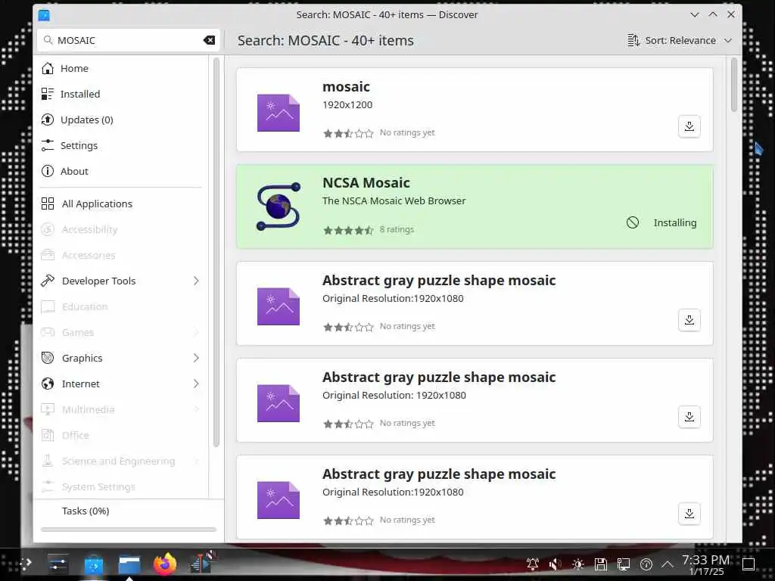Viewport: 775px width, 581px height.
Task: Click the notifications bell tray icon
Action: pyautogui.click(x=533, y=564)
